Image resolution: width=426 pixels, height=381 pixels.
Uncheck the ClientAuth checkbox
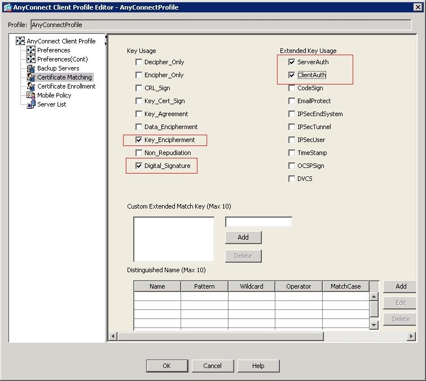[x=292, y=75]
